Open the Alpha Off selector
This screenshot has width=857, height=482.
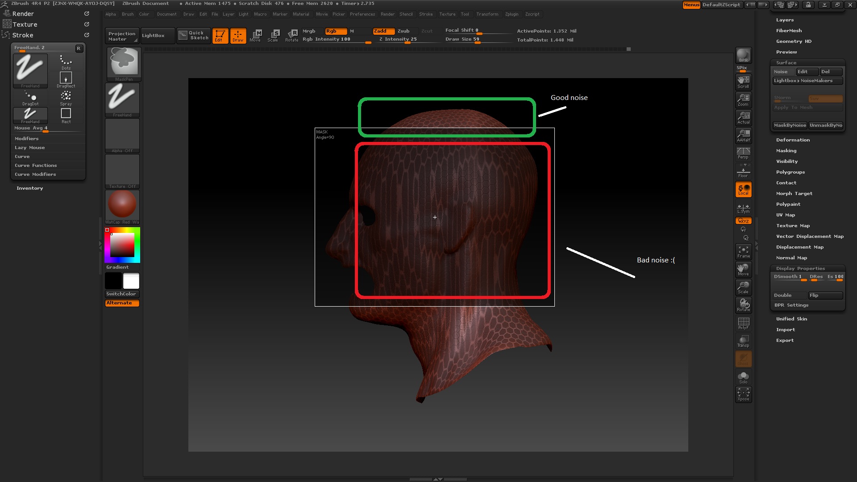click(123, 136)
